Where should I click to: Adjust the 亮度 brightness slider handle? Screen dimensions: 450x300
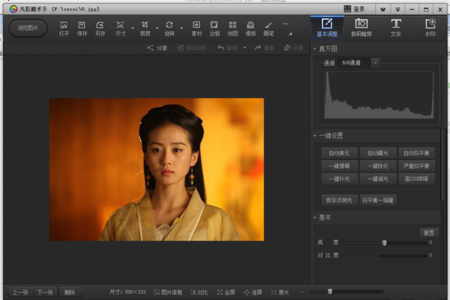[384, 243]
